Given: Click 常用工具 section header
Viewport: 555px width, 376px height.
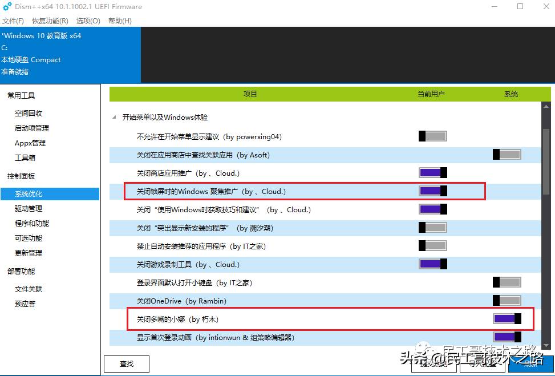Looking at the screenshot, I should pyautogui.click(x=21, y=96).
